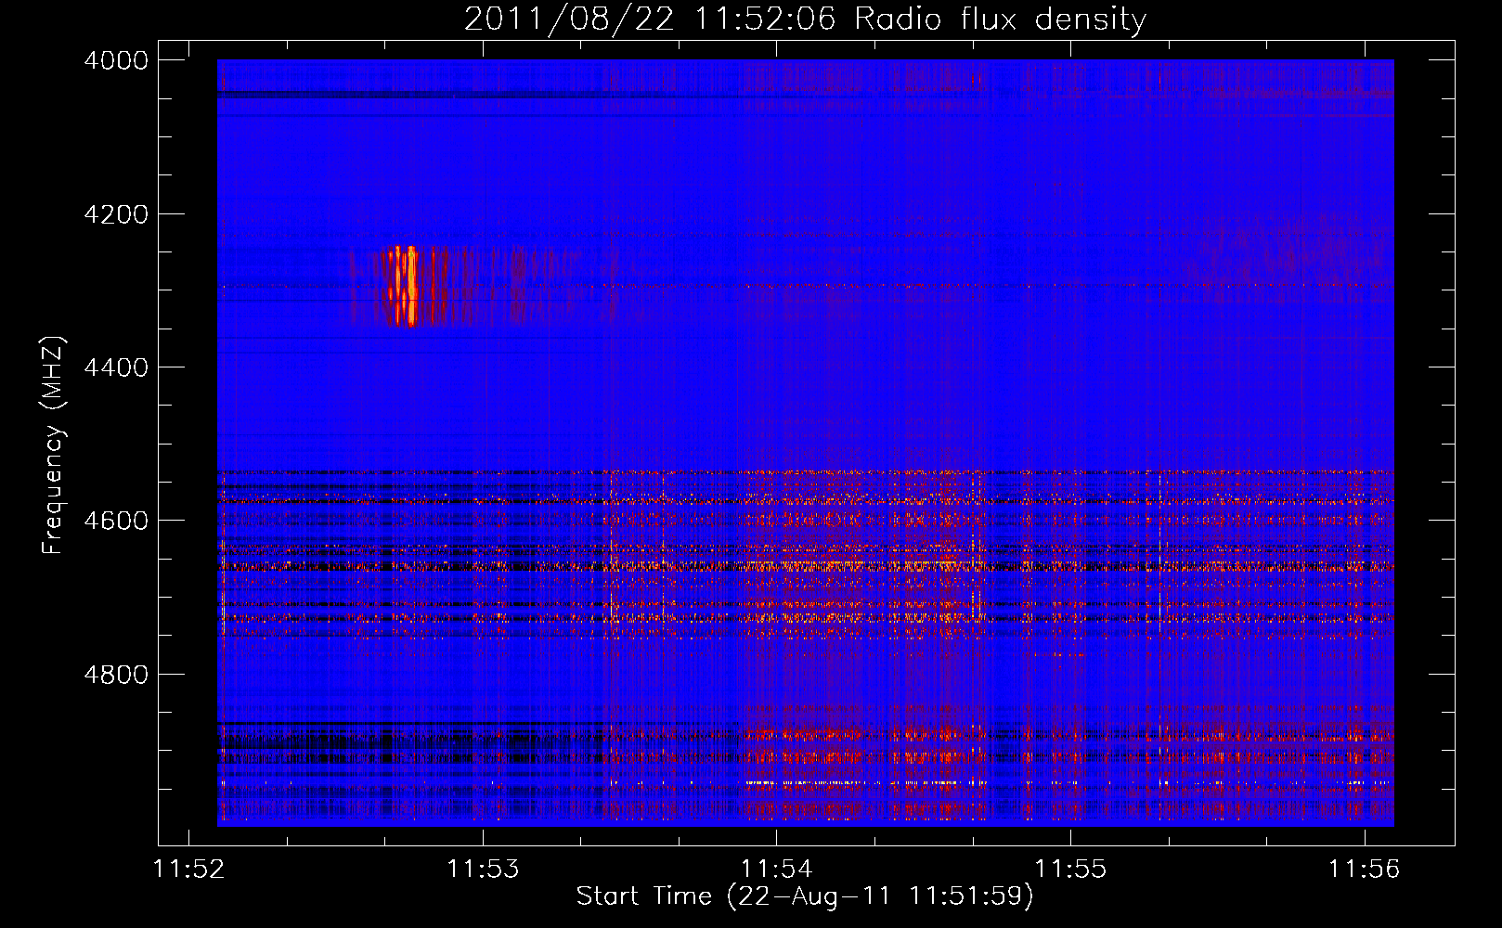This screenshot has height=928, width=1502.
Task: Click the 11:56 time tick label
Action: pos(1364,869)
